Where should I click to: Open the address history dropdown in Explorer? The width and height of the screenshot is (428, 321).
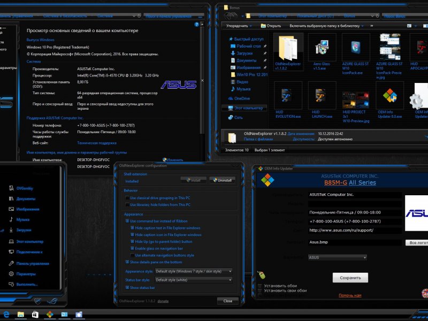(x=372, y=16)
